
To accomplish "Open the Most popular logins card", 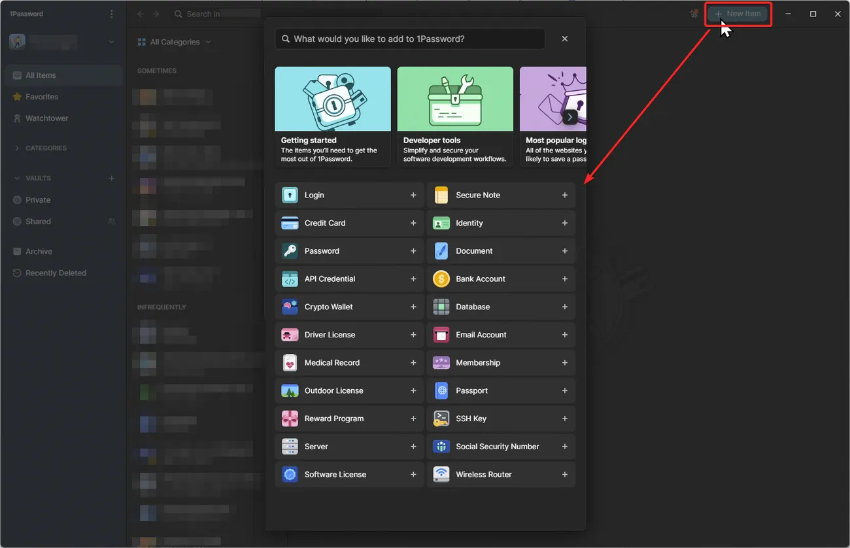I will click(552, 116).
